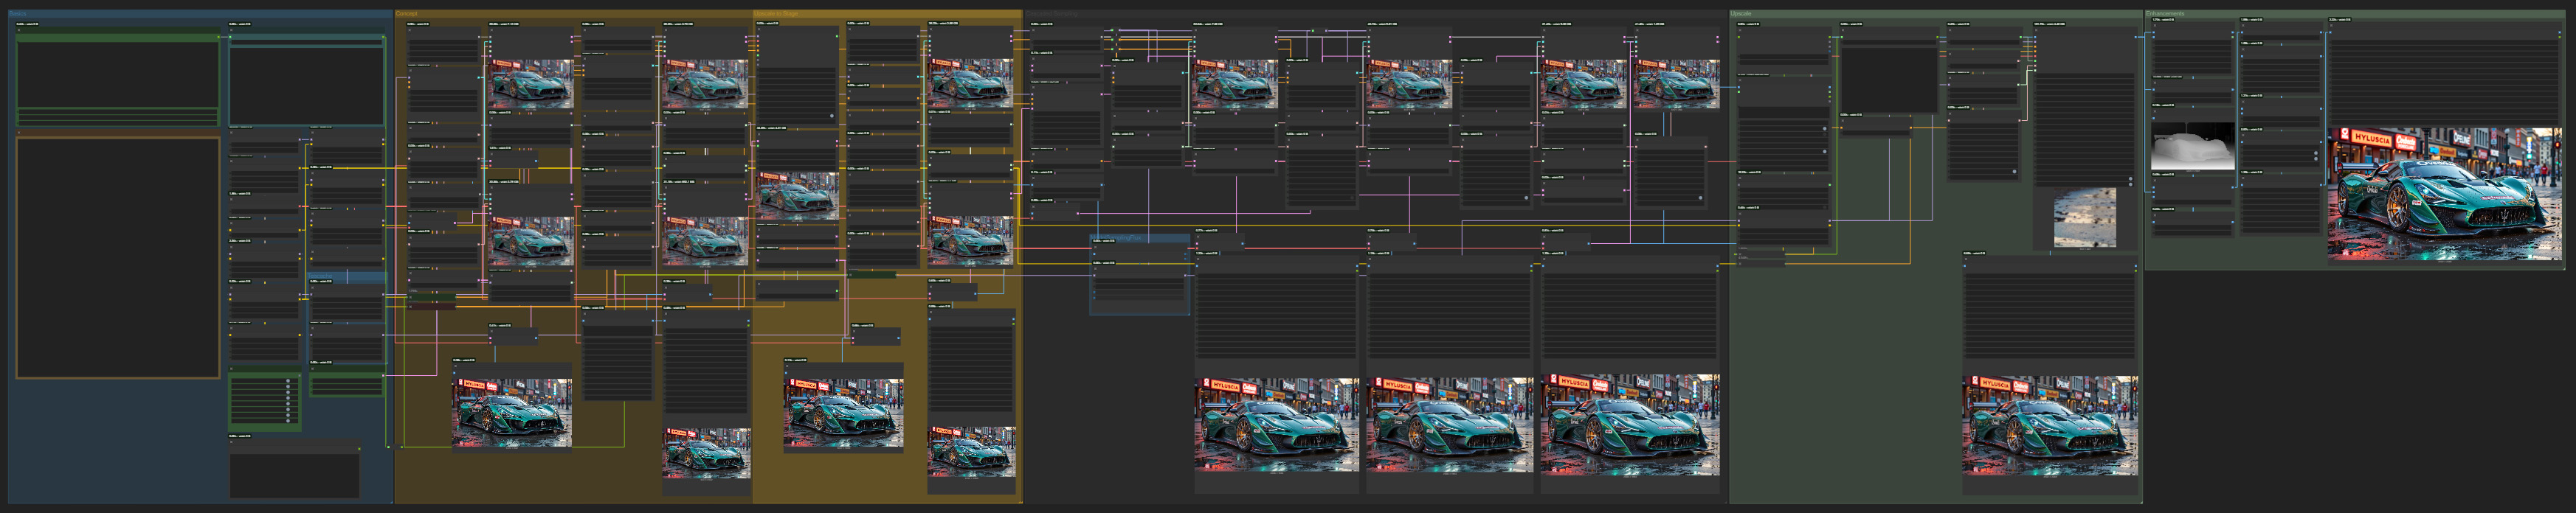Click the Upscale group title label
This screenshot has width=2576, height=513.
point(1741,14)
